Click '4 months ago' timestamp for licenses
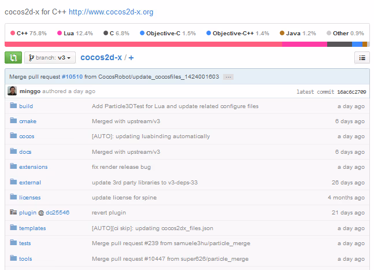 (346, 198)
